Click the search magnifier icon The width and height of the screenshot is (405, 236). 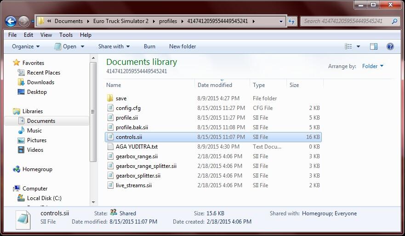point(394,21)
